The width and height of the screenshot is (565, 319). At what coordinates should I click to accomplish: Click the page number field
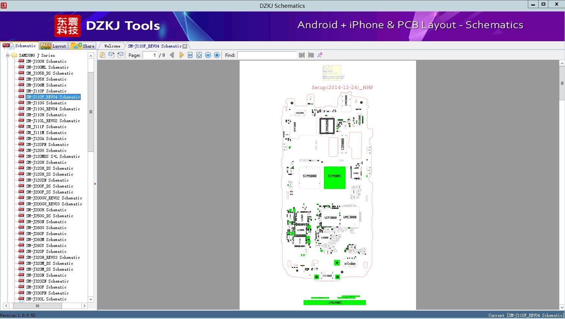(x=150, y=55)
